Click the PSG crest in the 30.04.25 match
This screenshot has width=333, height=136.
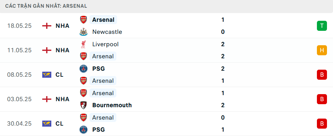point(83,130)
